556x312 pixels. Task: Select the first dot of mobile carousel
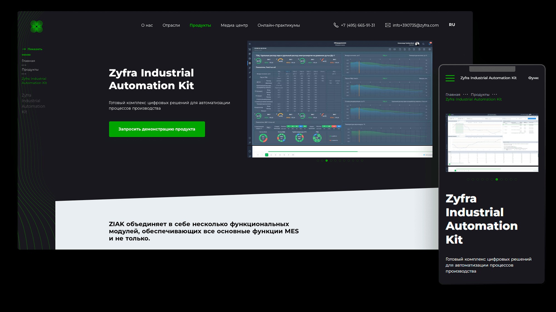click(468, 179)
